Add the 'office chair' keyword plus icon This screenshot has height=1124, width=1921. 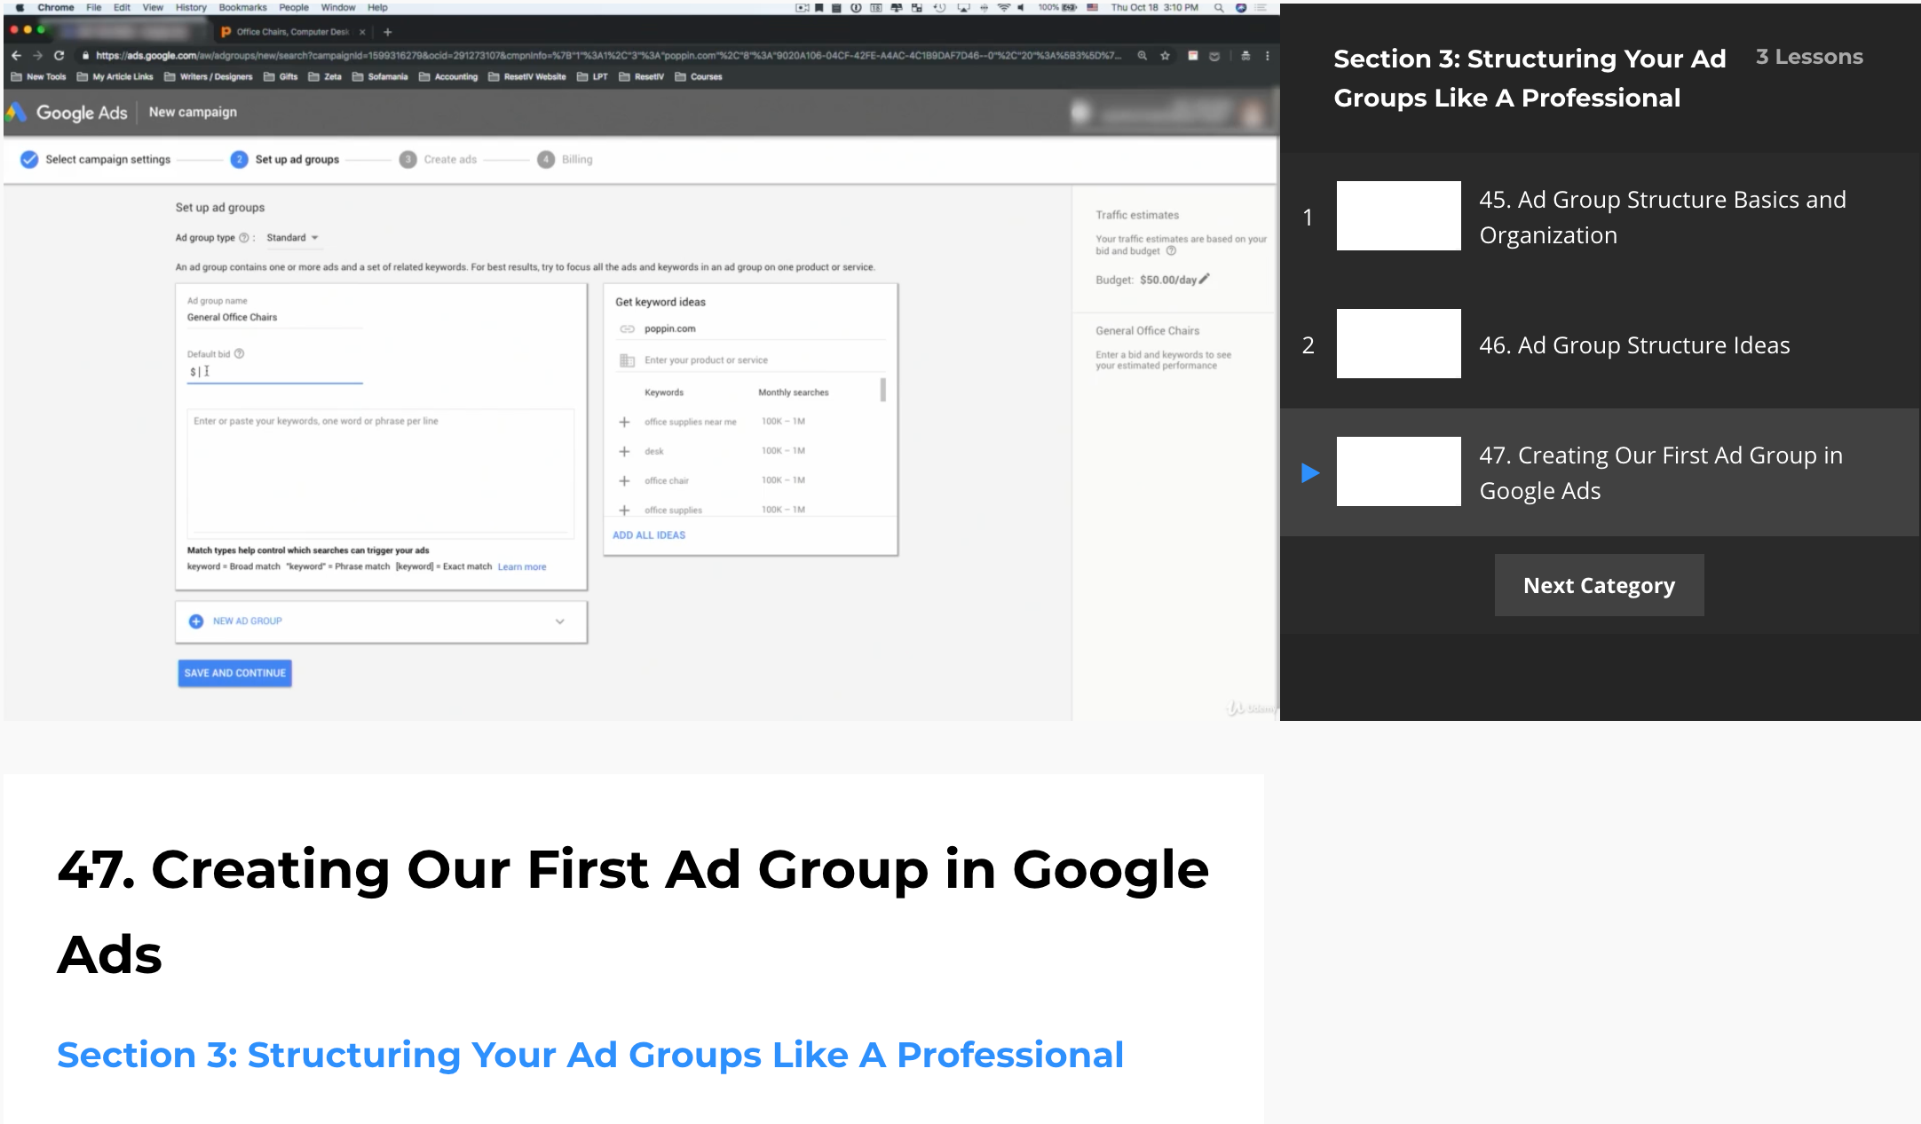point(624,480)
